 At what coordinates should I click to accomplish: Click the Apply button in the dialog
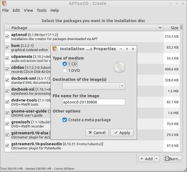[122, 133]
